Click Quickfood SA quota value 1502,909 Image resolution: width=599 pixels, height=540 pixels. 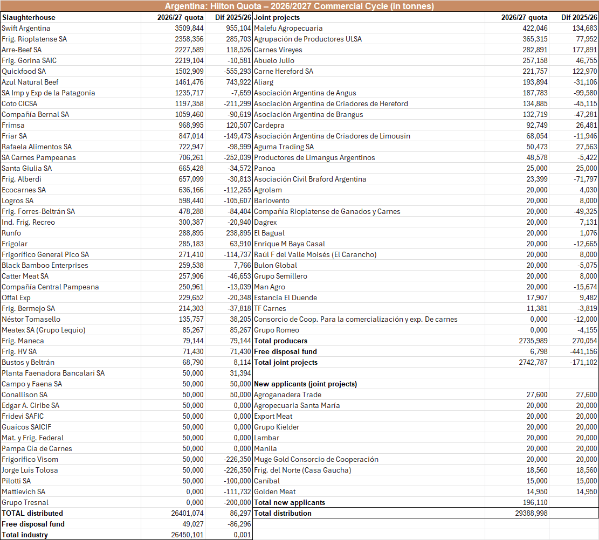tap(173, 72)
